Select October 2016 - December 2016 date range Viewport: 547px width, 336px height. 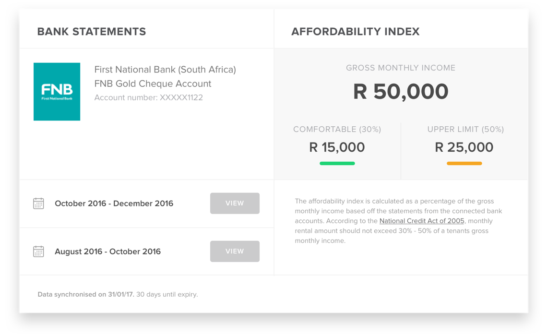pos(114,204)
